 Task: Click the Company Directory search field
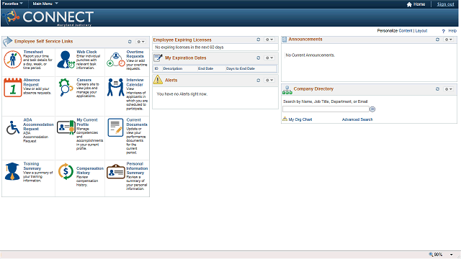(326, 109)
